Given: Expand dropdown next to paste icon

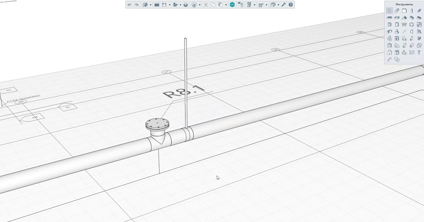Looking at the screenshot, I should click(x=226, y=5).
